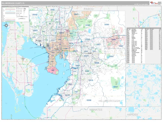Click ZIP code label 33563

pos(114,40)
